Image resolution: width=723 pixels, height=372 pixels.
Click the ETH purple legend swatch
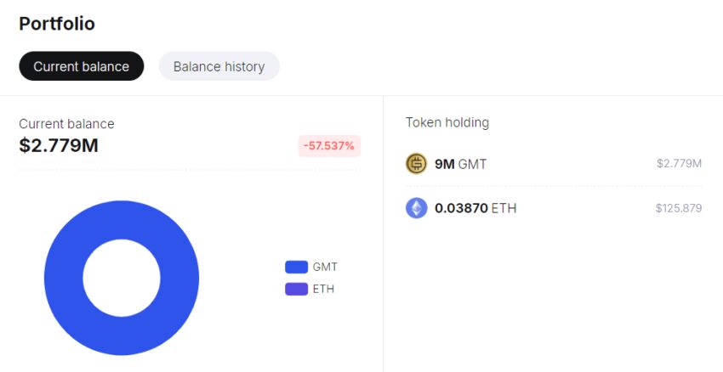296,289
